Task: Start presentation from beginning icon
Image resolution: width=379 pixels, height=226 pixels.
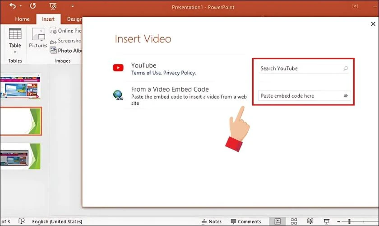Action: [53, 6]
